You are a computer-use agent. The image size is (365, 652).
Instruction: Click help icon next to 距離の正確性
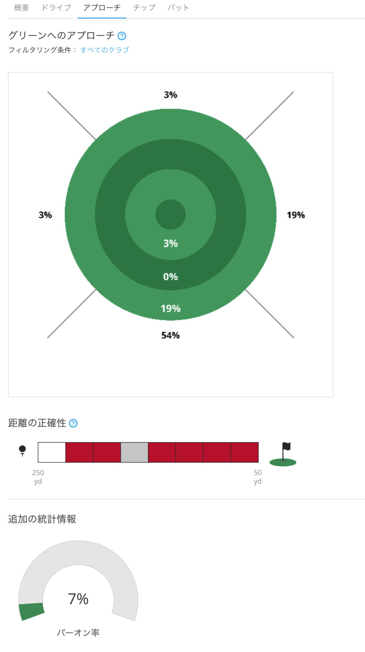[x=73, y=423]
